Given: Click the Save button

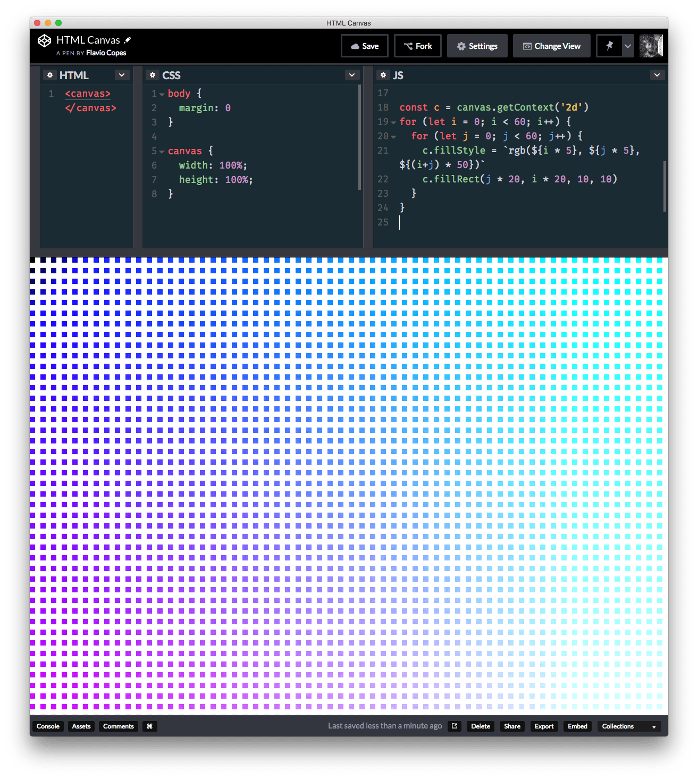Looking at the screenshot, I should 365,46.
